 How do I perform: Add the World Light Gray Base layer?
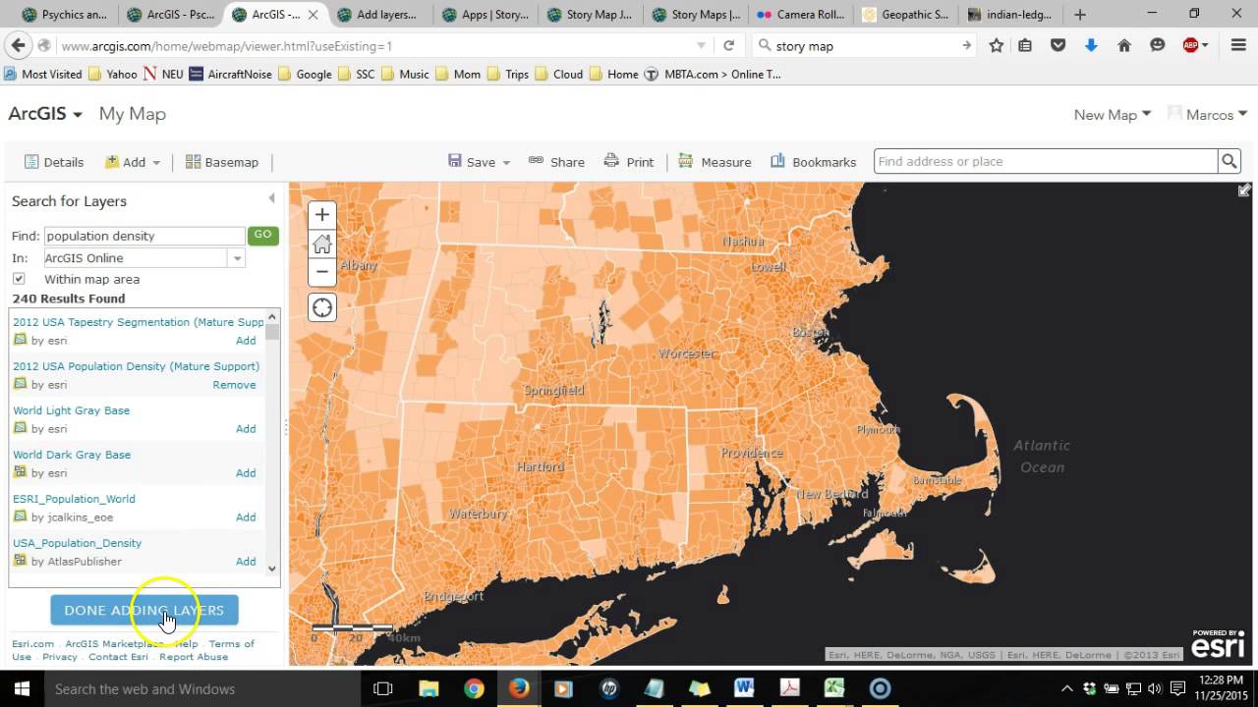pos(246,429)
